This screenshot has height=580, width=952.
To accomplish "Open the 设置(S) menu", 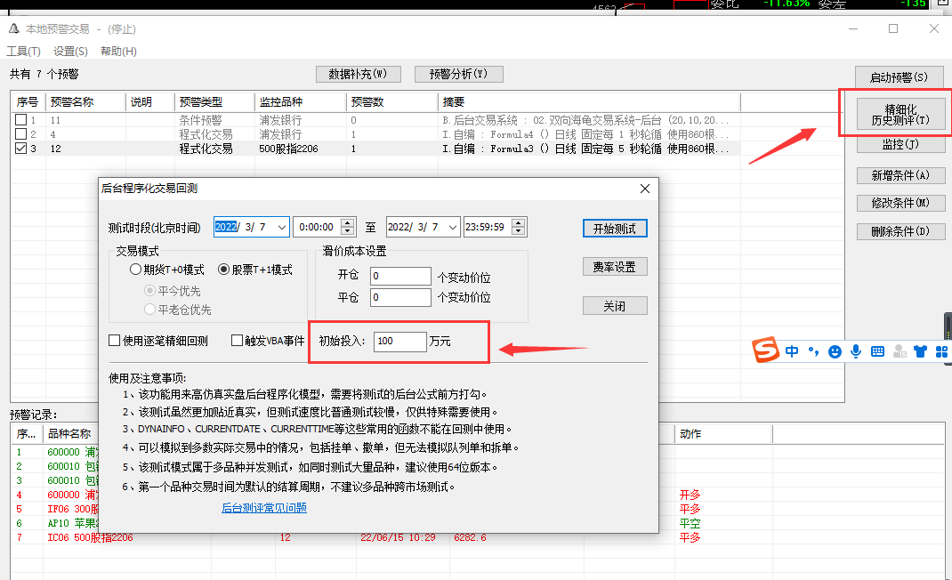I will pyautogui.click(x=70, y=52).
